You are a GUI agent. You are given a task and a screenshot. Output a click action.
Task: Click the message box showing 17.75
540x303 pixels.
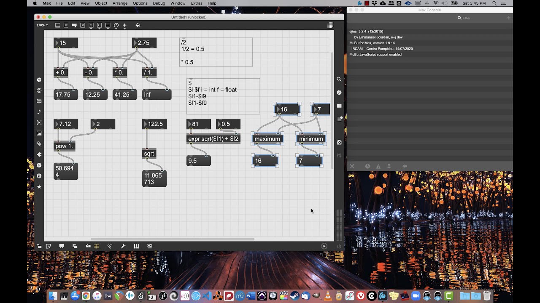click(66, 95)
